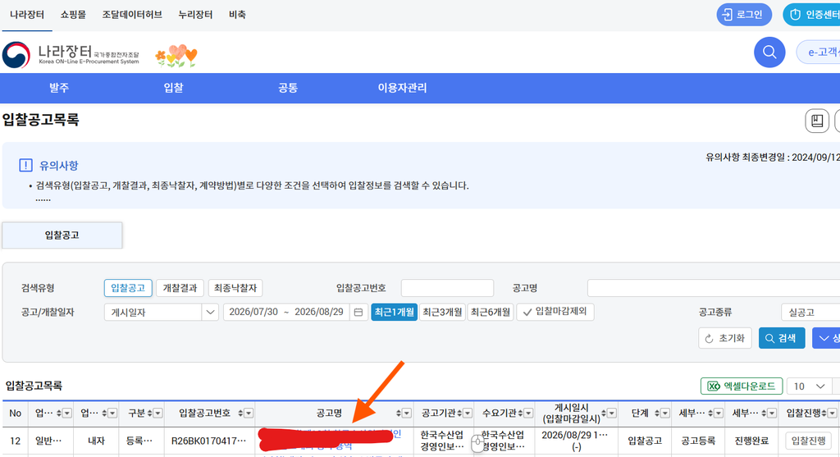The width and height of the screenshot is (840, 457).
Task: Select 최종낙찰자 search type option
Action: (x=235, y=288)
